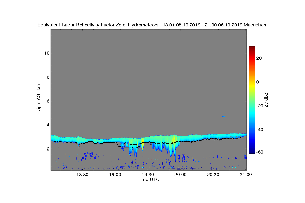The width and height of the screenshot is (305, 203).
Task: Click the 19:00 time axis label
Action: [x=115, y=175]
